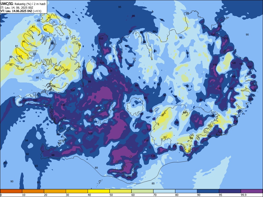The height and width of the screenshot is (197, 263).
Task: Click the '87' humidity value on the map
Action: [x=68, y=39]
